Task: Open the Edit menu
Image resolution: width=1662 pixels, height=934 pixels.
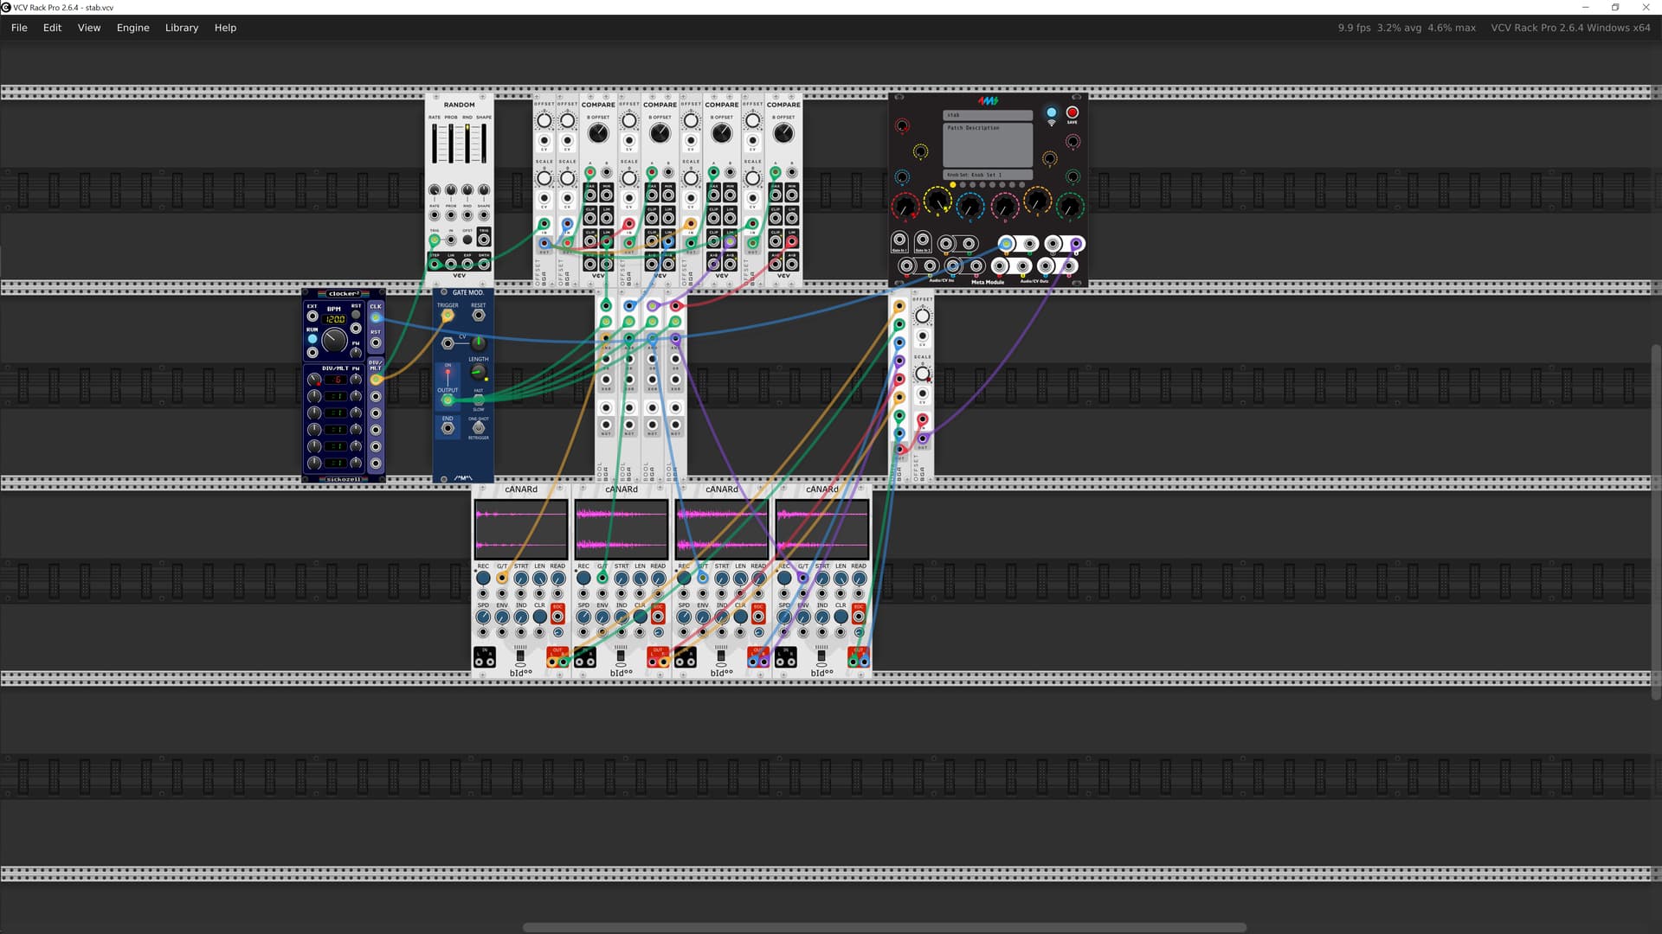Action: coord(52,28)
